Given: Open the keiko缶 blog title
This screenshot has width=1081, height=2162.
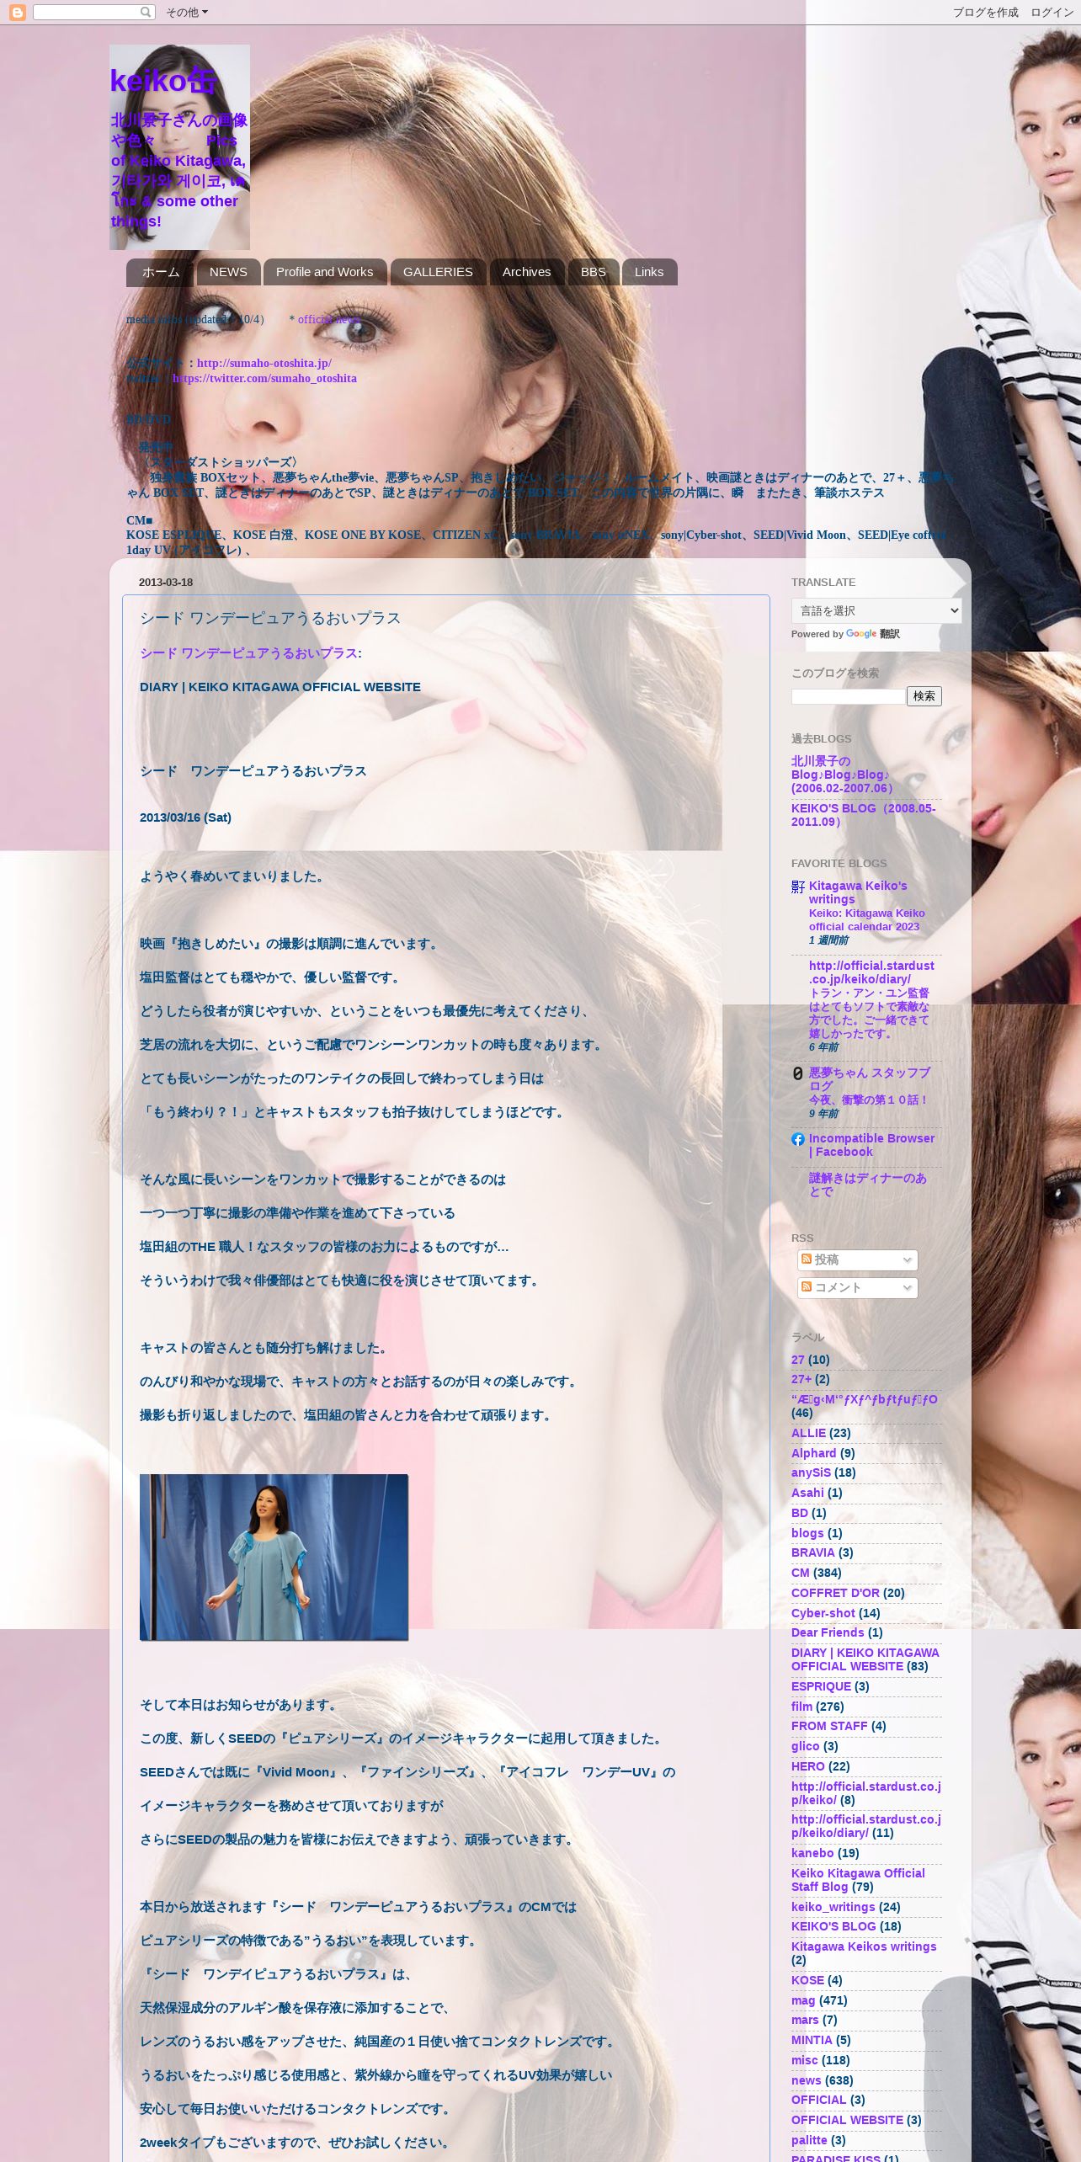Looking at the screenshot, I should (164, 80).
